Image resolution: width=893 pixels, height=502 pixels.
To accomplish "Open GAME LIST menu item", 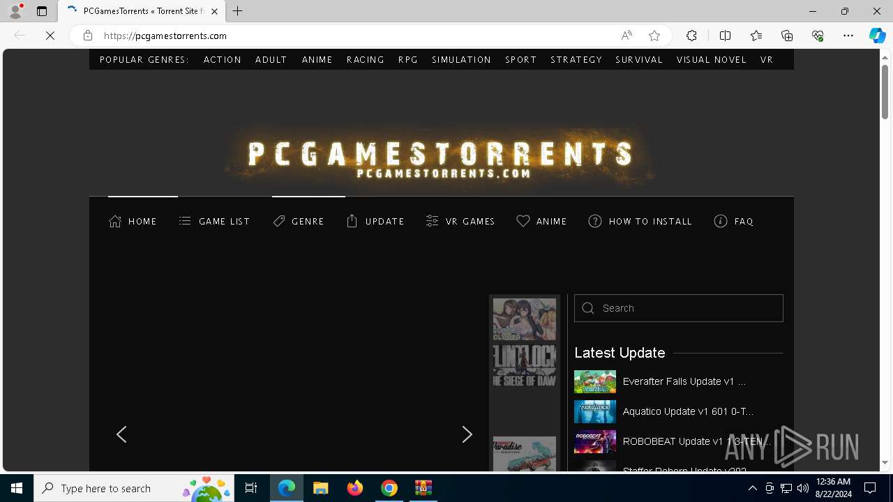I will (x=214, y=221).
